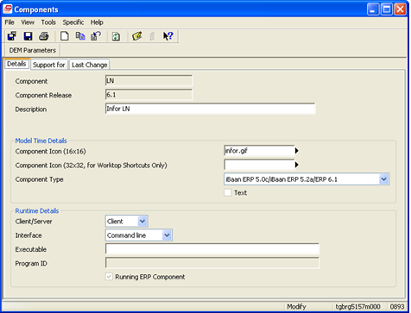Switch to the Support for tab
The width and height of the screenshot is (411, 313).
(49, 65)
